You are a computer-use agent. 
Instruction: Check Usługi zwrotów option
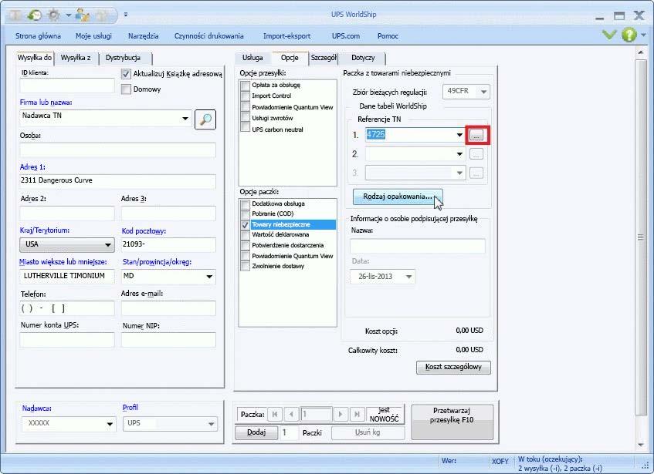246,118
